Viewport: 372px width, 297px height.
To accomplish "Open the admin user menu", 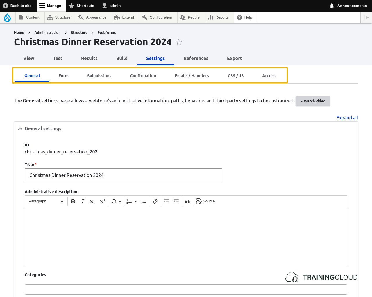I will click(111, 6).
